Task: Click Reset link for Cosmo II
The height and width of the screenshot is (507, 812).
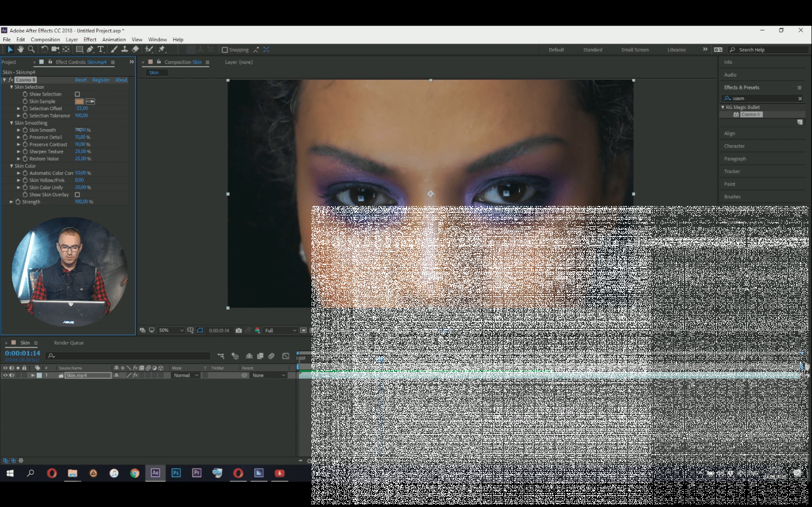Action: 81,80
